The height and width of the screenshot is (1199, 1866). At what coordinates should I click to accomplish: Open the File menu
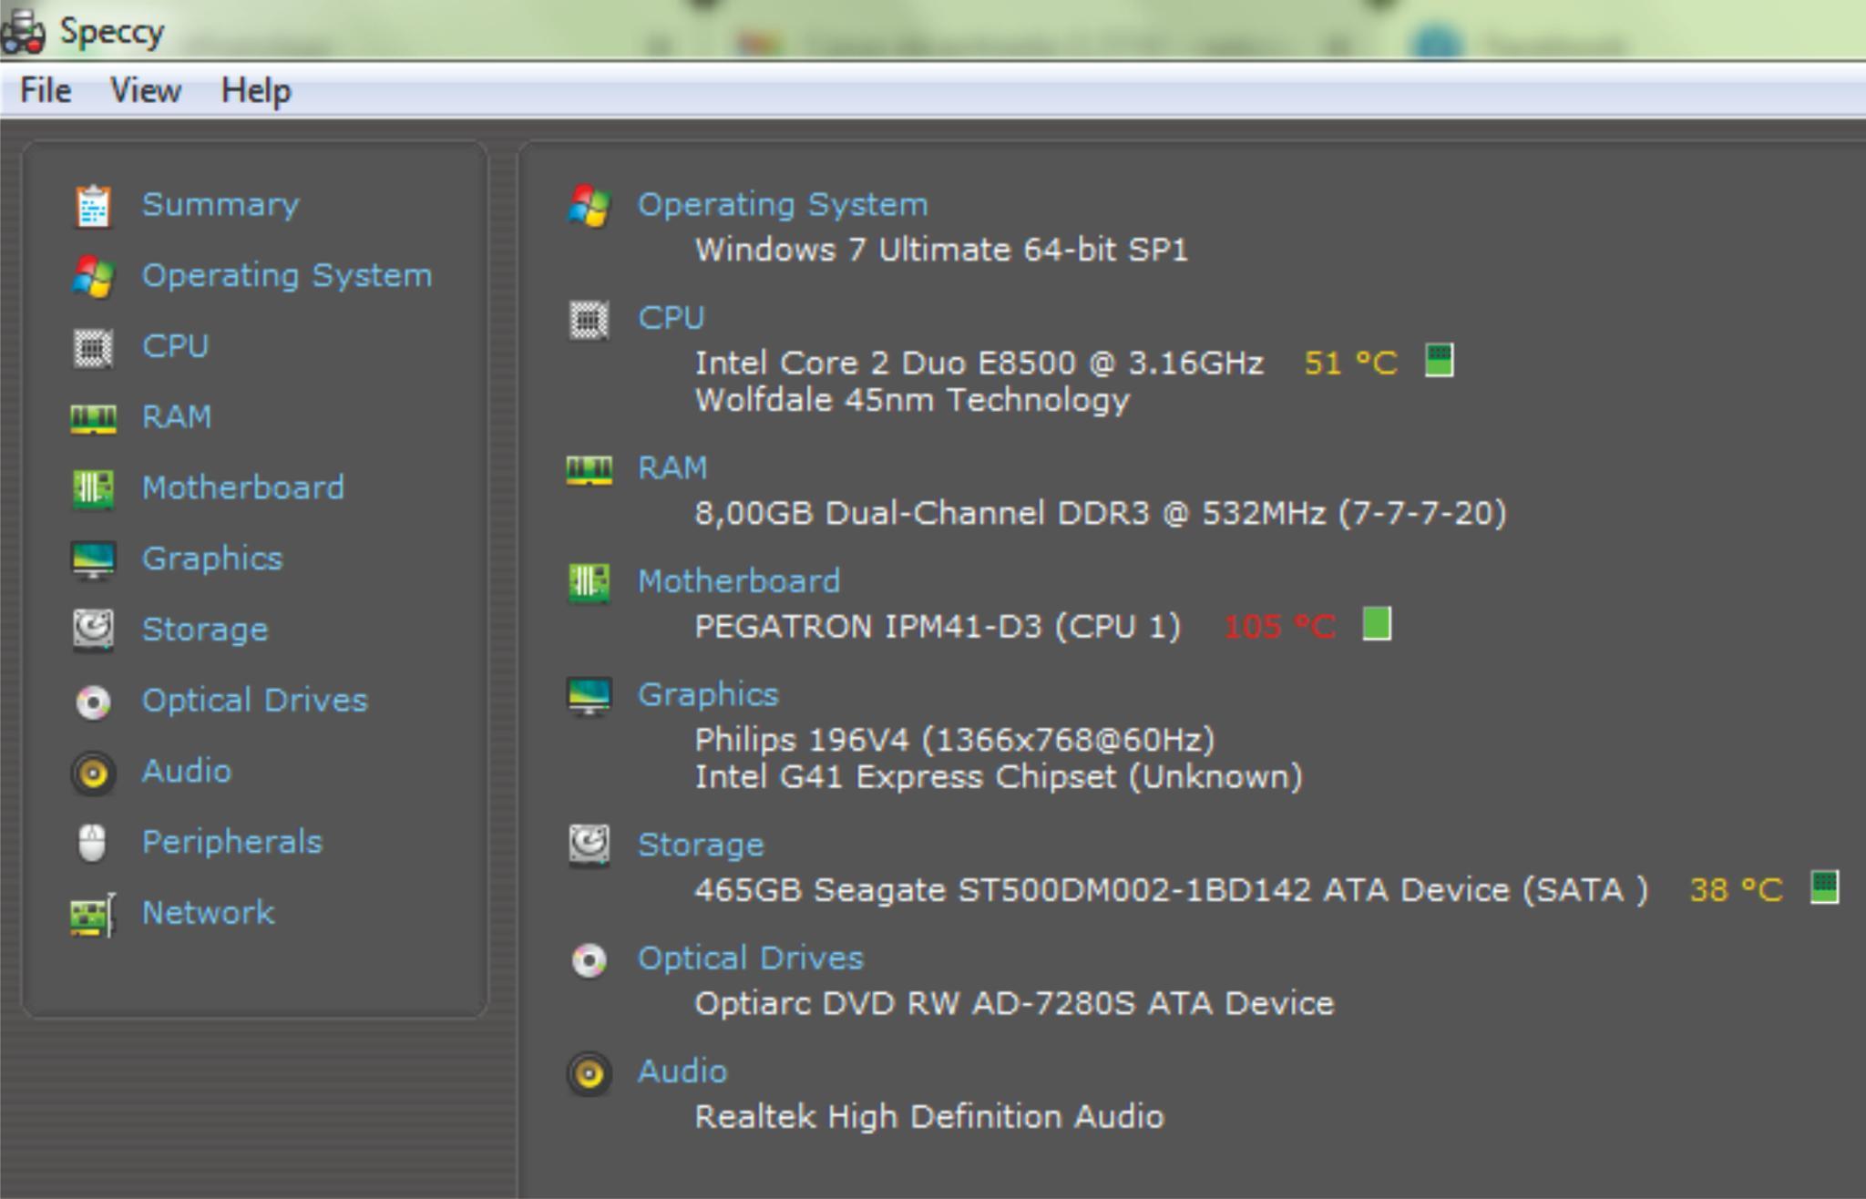click(x=46, y=90)
